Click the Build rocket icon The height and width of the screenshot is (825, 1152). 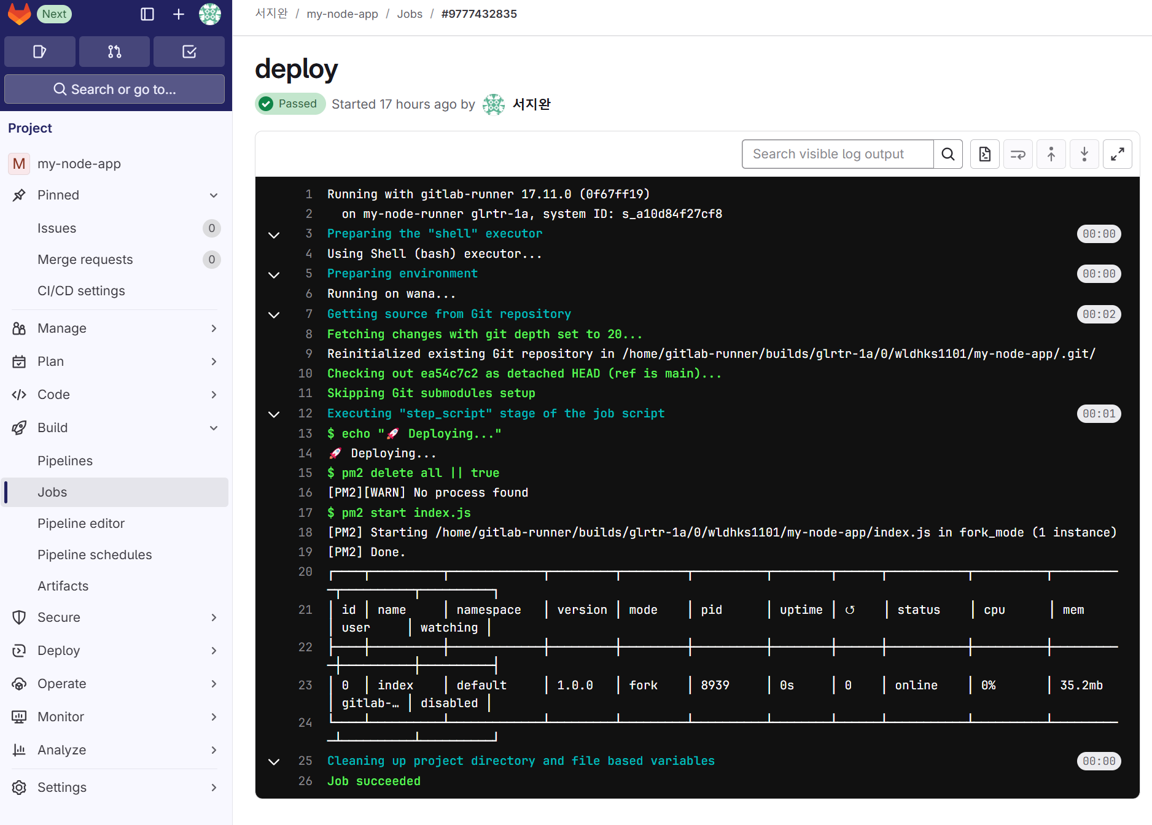coord(19,428)
